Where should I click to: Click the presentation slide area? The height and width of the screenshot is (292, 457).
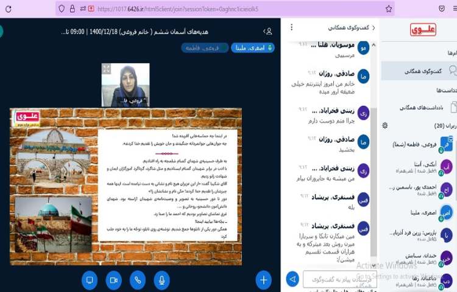point(126,187)
